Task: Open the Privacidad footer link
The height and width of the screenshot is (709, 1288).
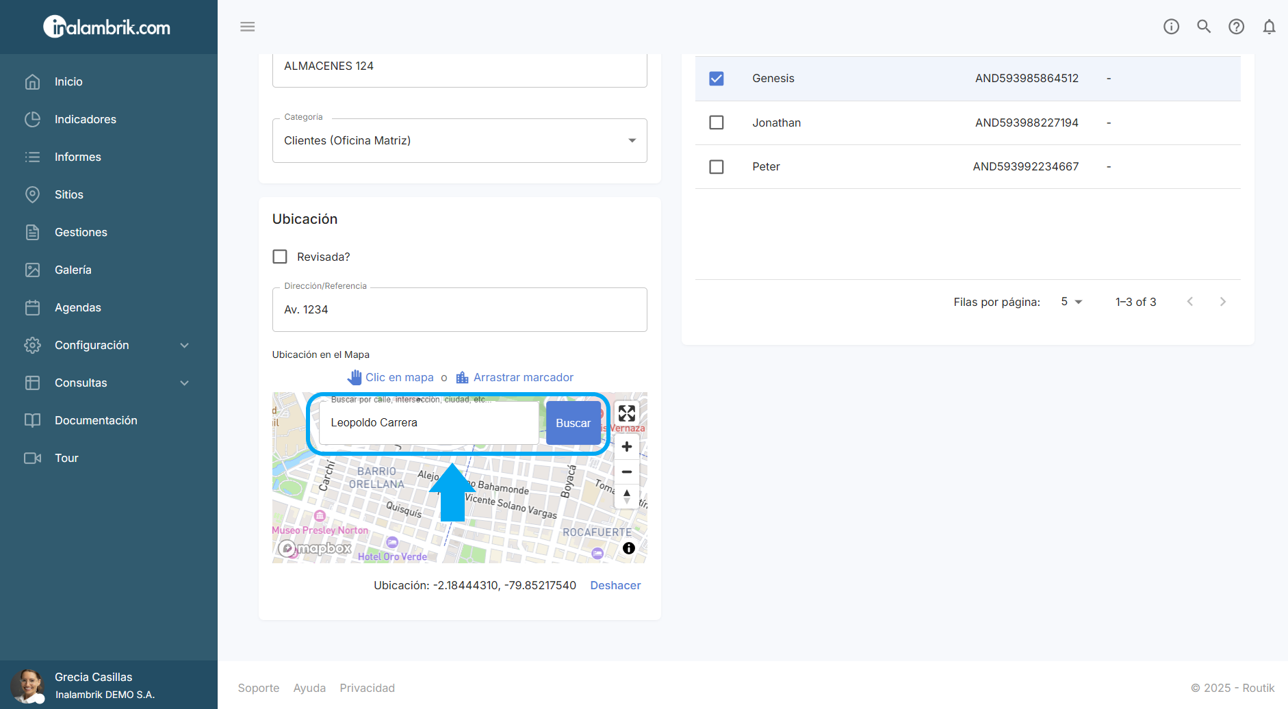Action: click(368, 688)
